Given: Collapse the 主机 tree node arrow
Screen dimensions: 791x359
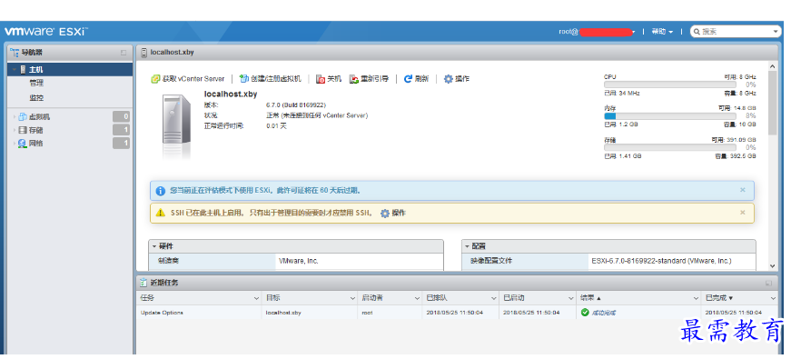Looking at the screenshot, I should 15,70.
